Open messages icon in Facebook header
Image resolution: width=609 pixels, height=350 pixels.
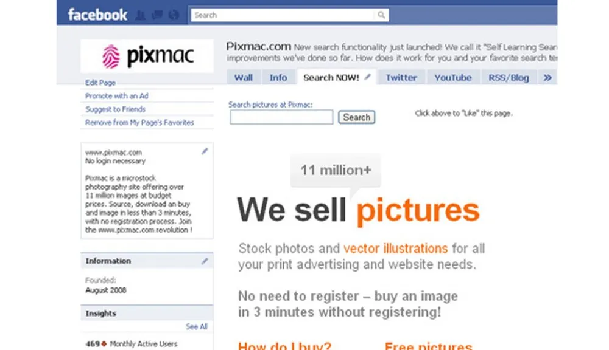click(157, 15)
